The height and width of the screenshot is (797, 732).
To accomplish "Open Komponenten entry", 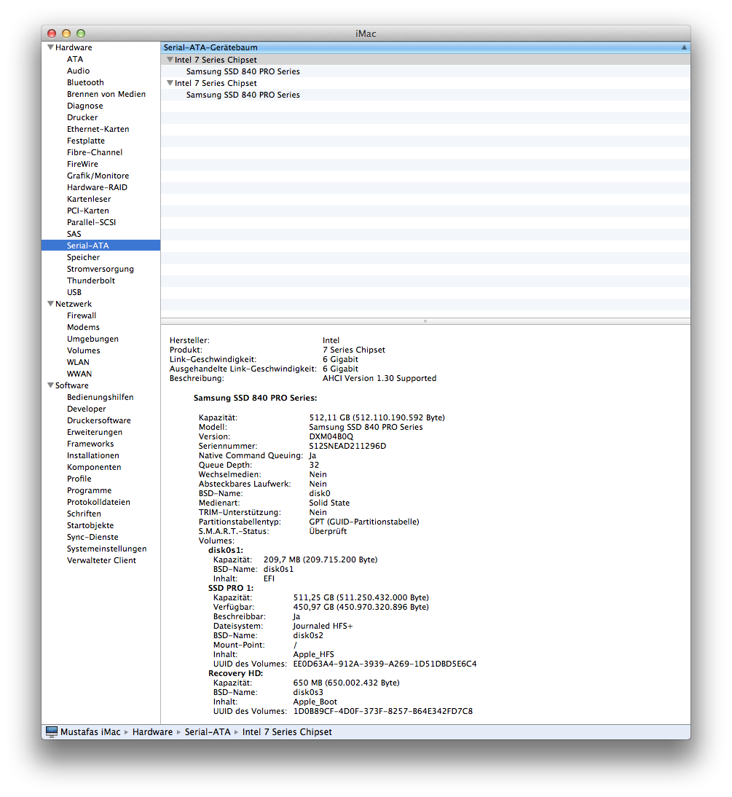I will 94,468.
